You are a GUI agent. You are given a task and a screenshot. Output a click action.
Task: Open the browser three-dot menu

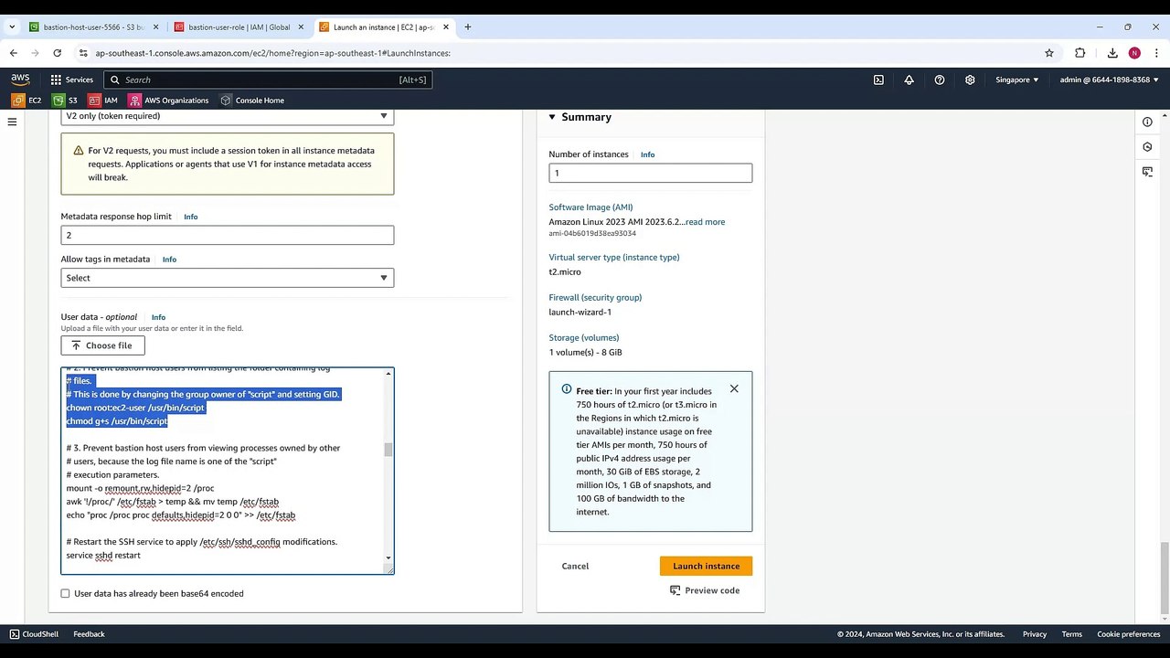1156,53
